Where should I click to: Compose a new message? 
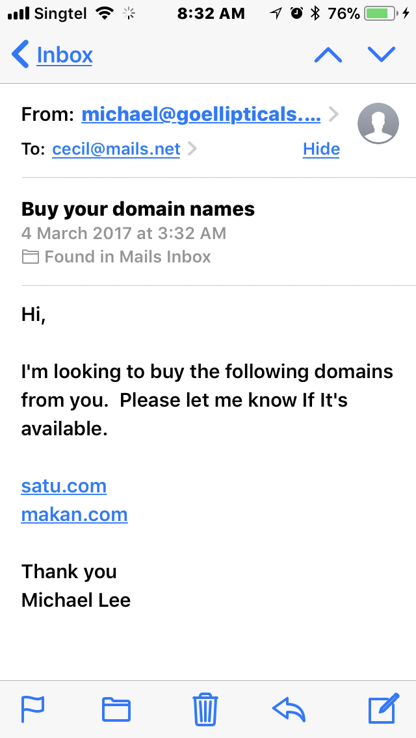coord(383,709)
